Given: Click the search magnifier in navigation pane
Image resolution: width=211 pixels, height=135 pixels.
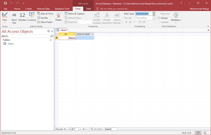Looking at the screenshot, I should pos(52,36).
